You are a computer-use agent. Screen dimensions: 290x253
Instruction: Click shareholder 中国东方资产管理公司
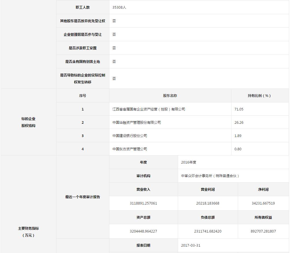[130, 149]
